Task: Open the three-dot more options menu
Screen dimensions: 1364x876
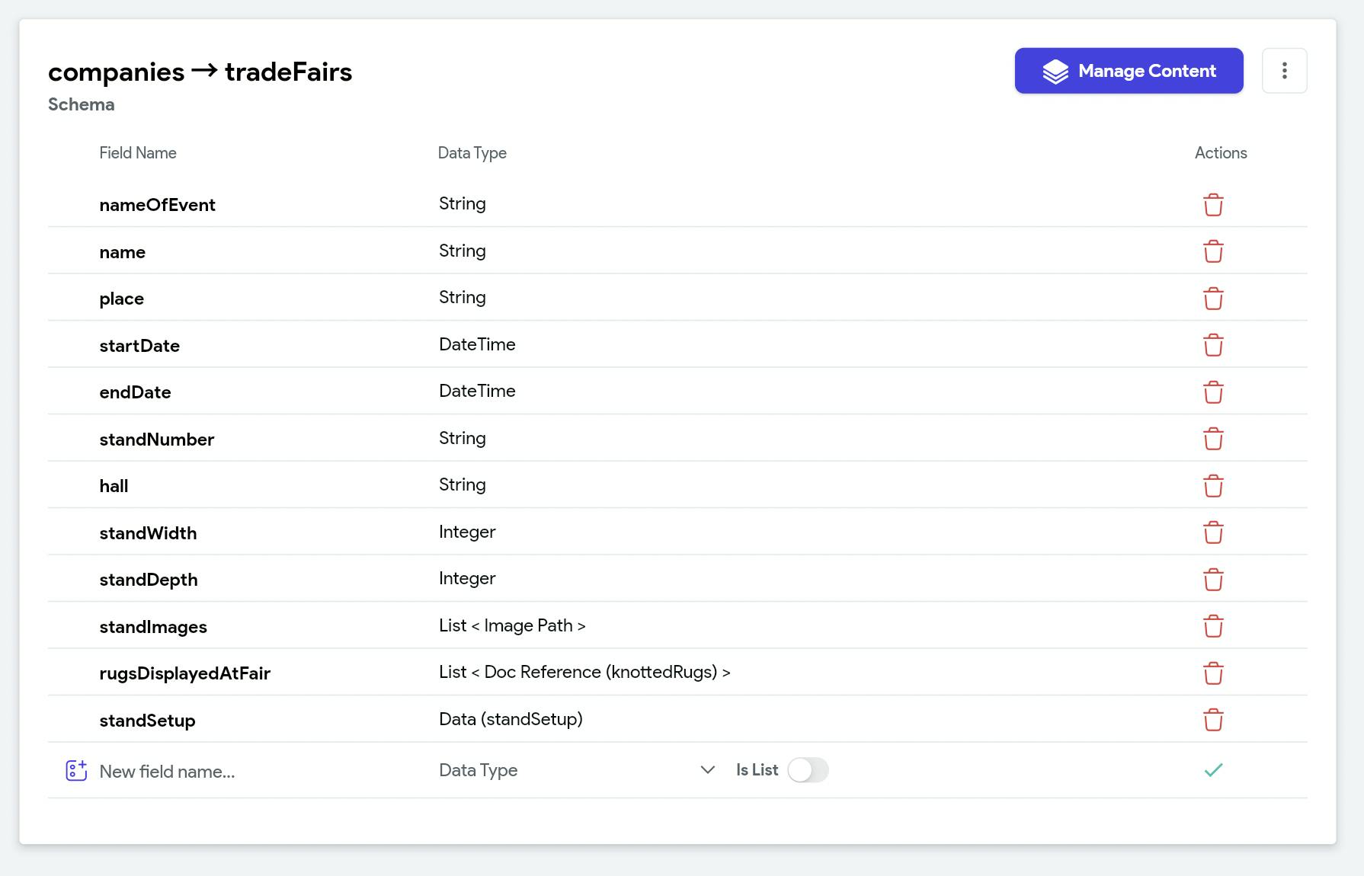Action: coord(1284,71)
